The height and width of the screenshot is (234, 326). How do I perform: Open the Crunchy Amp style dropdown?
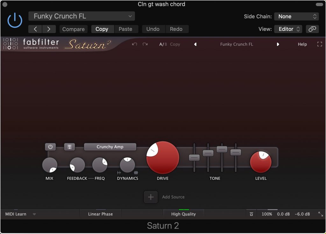tap(110, 147)
